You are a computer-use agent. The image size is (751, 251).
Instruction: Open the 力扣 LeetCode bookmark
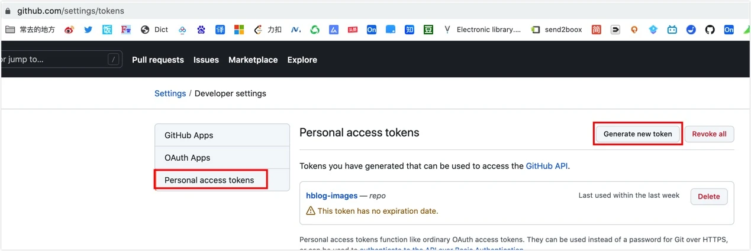[267, 30]
